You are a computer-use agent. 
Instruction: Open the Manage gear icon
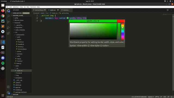(8, 93)
